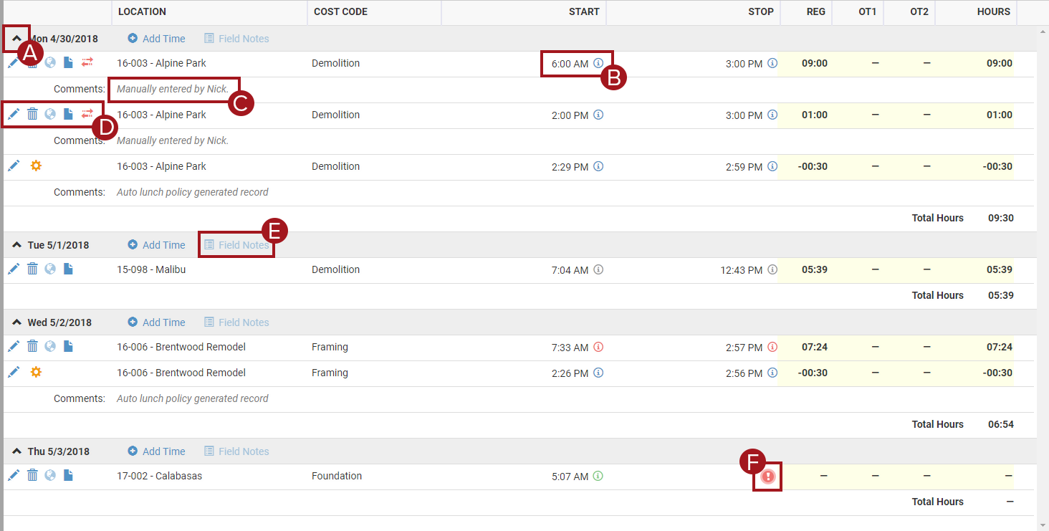Image resolution: width=1049 pixels, height=531 pixels.
Task: Click info icon next to 6:00 AM start
Action: [x=598, y=63]
